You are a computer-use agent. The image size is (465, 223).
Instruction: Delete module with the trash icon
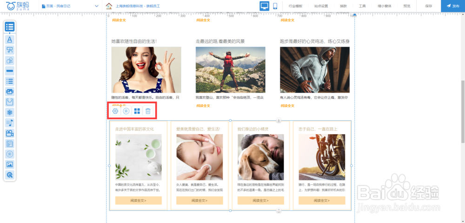(148, 111)
